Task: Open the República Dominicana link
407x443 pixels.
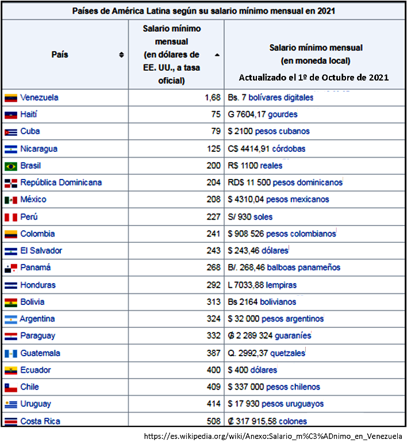Action: (61, 182)
